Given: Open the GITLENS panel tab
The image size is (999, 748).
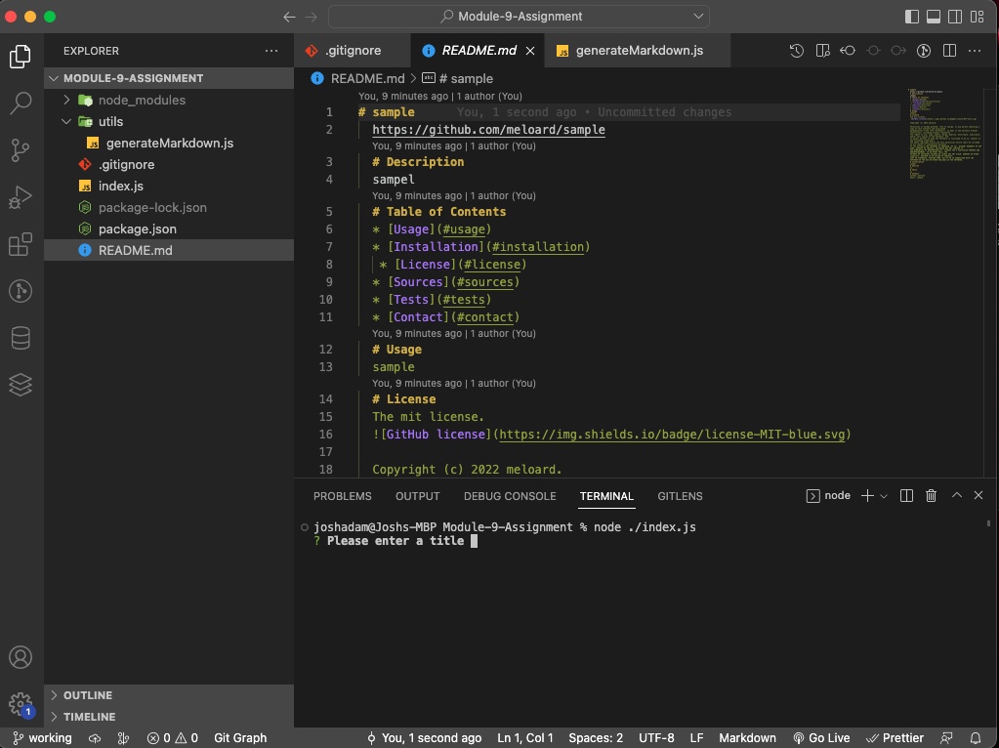Looking at the screenshot, I should pos(680,496).
